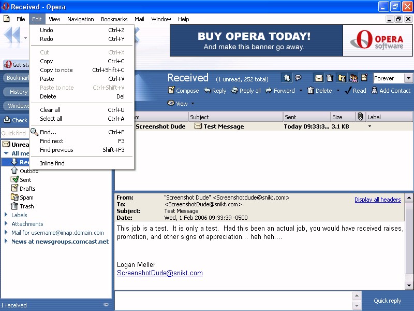This screenshot has width=414, height=311.
Task: Click the rewind back arrows icon
Action: [12, 35]
